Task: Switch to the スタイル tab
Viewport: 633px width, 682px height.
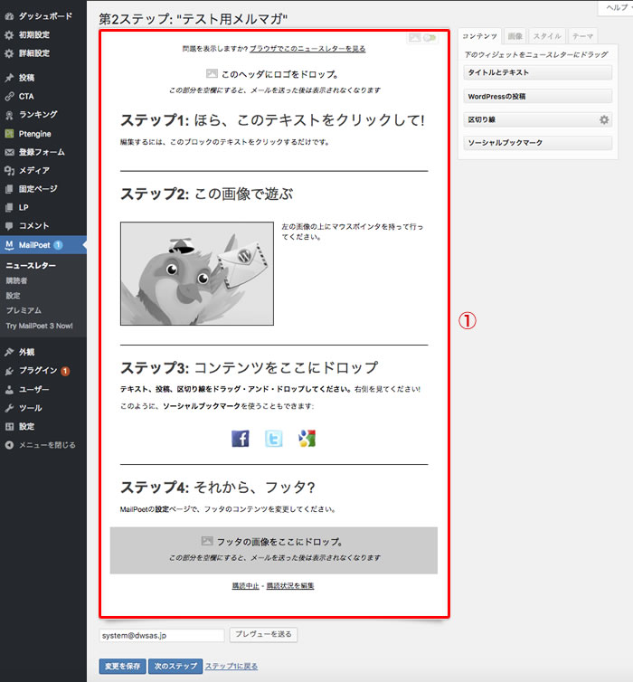Action: [546, 36]
